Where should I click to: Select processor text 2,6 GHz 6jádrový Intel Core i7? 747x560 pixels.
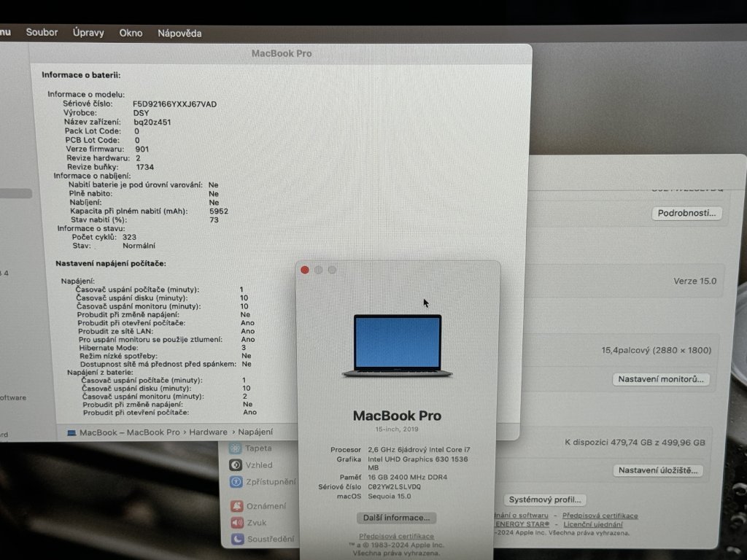[419, 449]
